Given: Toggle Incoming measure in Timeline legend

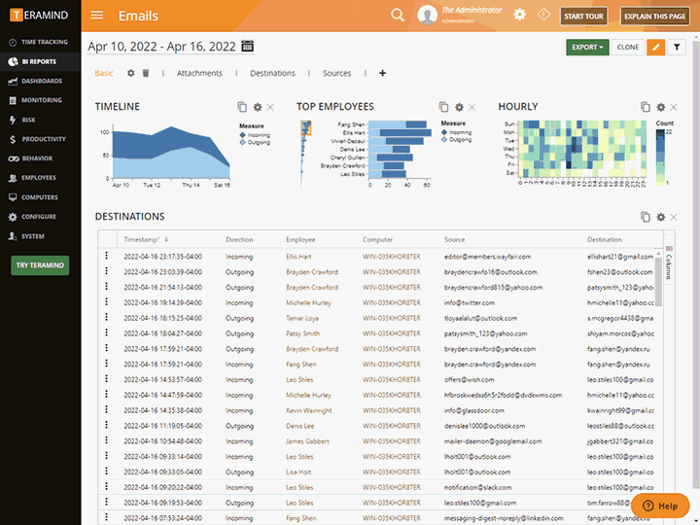Looking at the screenshot, I should tap(258, 133).
